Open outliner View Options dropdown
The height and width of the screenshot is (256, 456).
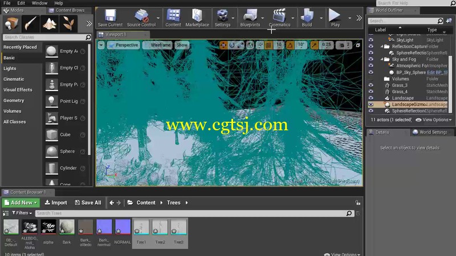point(434,119)
